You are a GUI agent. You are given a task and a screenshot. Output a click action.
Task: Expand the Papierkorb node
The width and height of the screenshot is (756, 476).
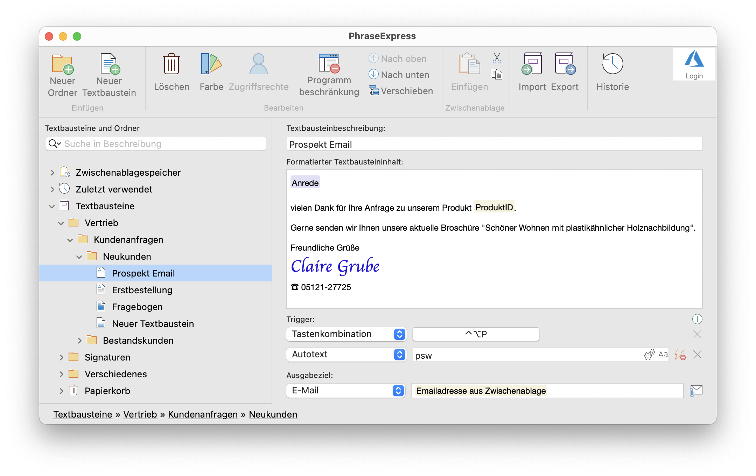[61, 391]
